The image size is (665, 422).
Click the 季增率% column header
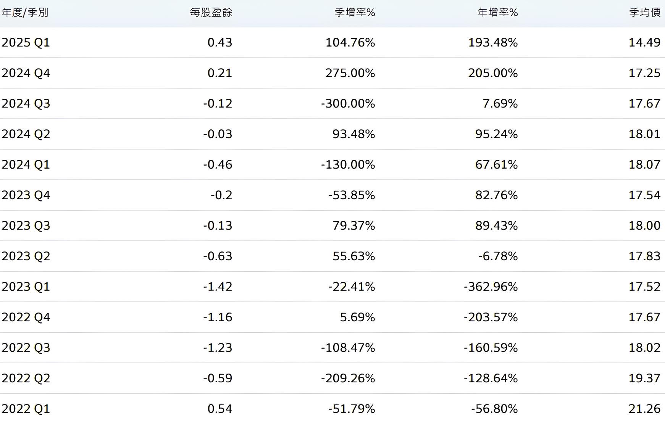[355, 13]
